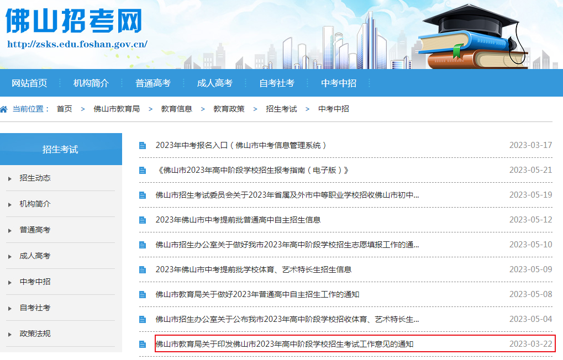The height and width of the screenshot is (360, 563).
Task: Click document icon beside 招生考试工作意见的通知
Action: 143,345
